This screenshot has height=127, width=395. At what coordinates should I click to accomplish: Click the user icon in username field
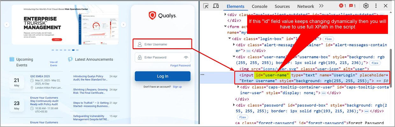140,44
